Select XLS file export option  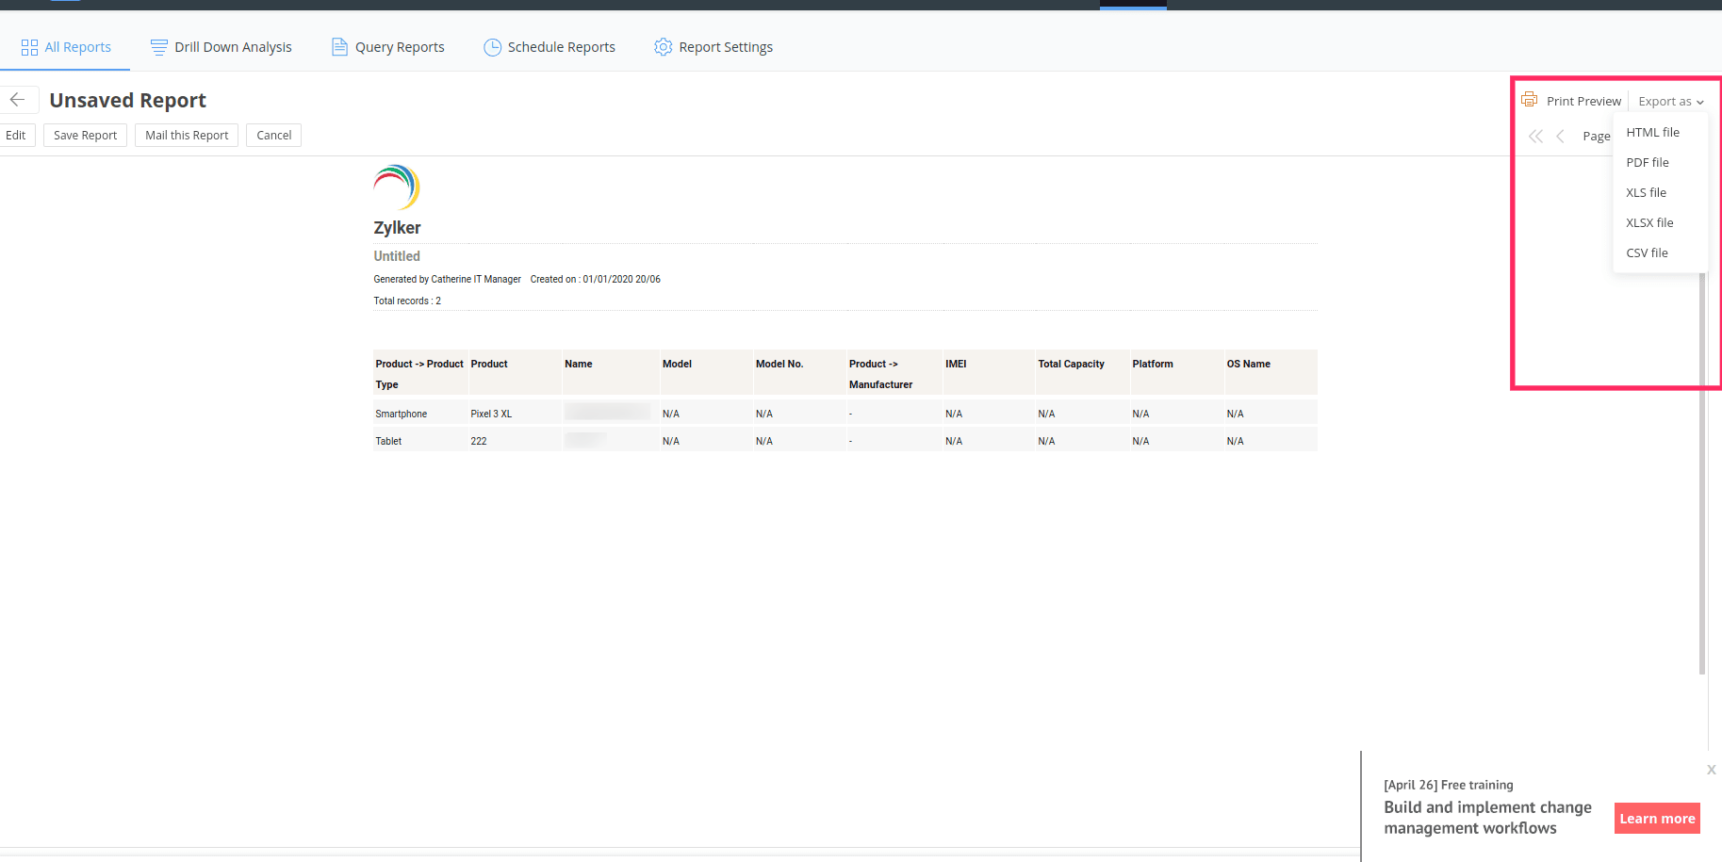[x=1646, y=193]
